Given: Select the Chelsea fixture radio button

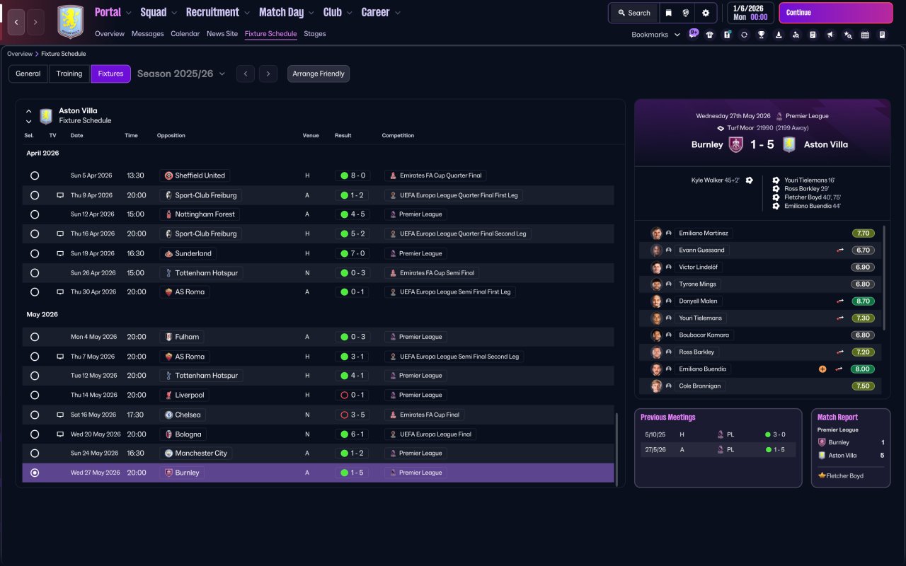Looking at the screenshot, I should (35, 415).
